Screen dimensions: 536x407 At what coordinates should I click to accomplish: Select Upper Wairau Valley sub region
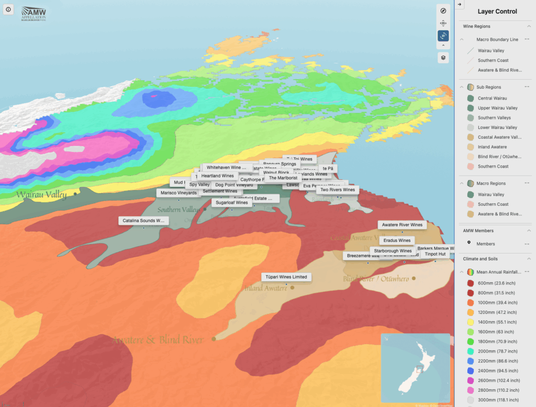click(497, 108)
